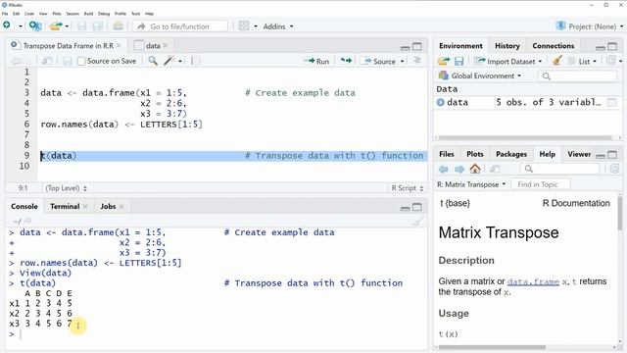Switch to the Plots tab
The width and height of the screenshot is (627, 353).
click(474, 154)
